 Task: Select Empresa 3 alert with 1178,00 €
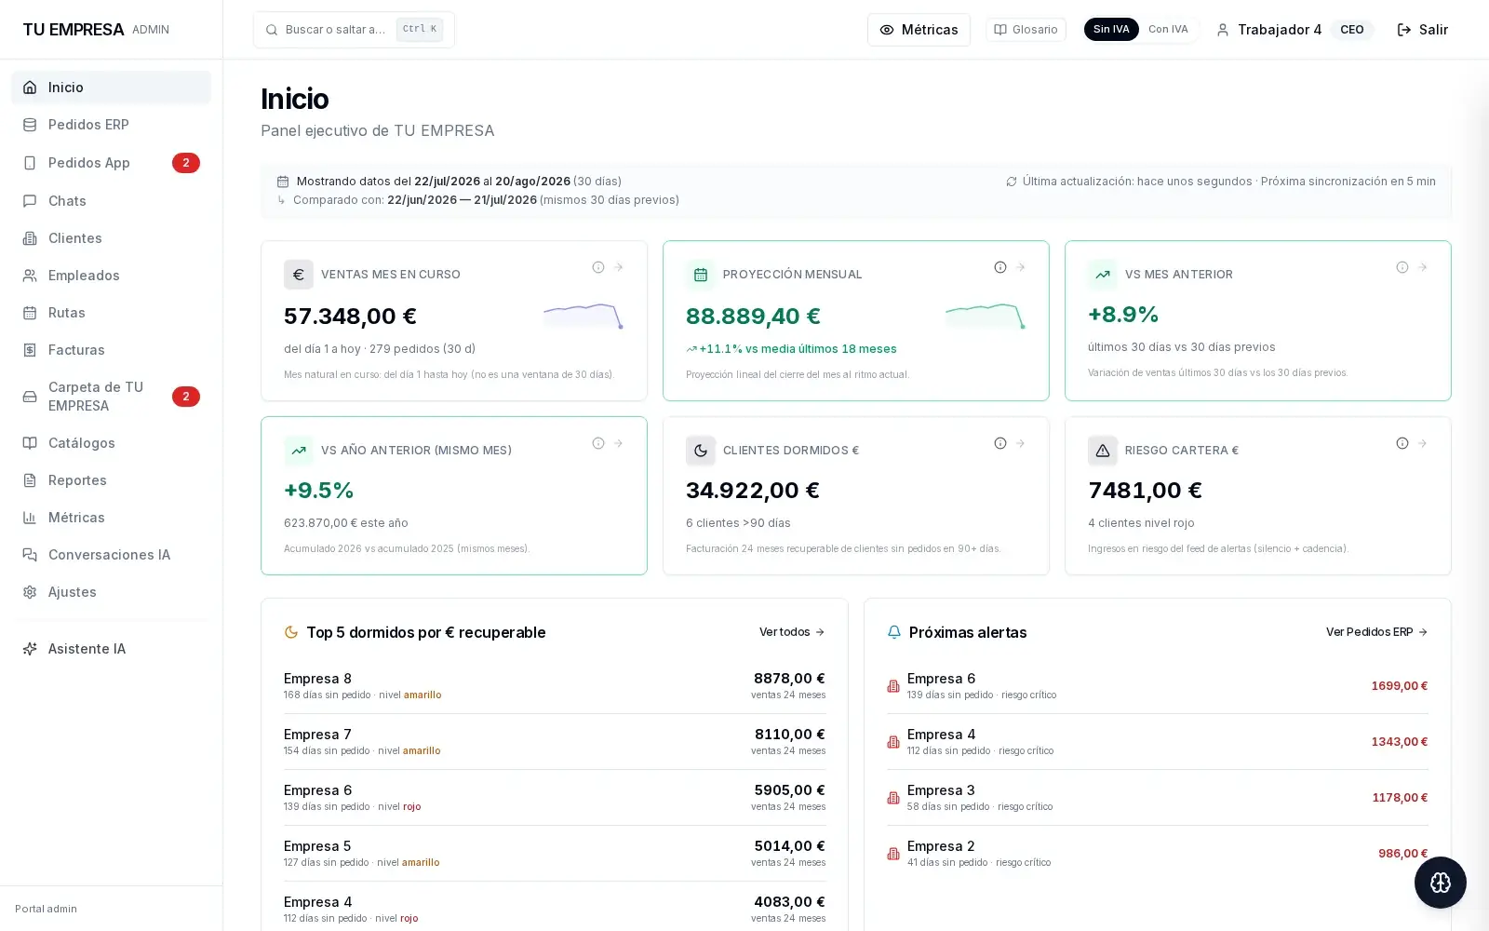click(1158, 798)
